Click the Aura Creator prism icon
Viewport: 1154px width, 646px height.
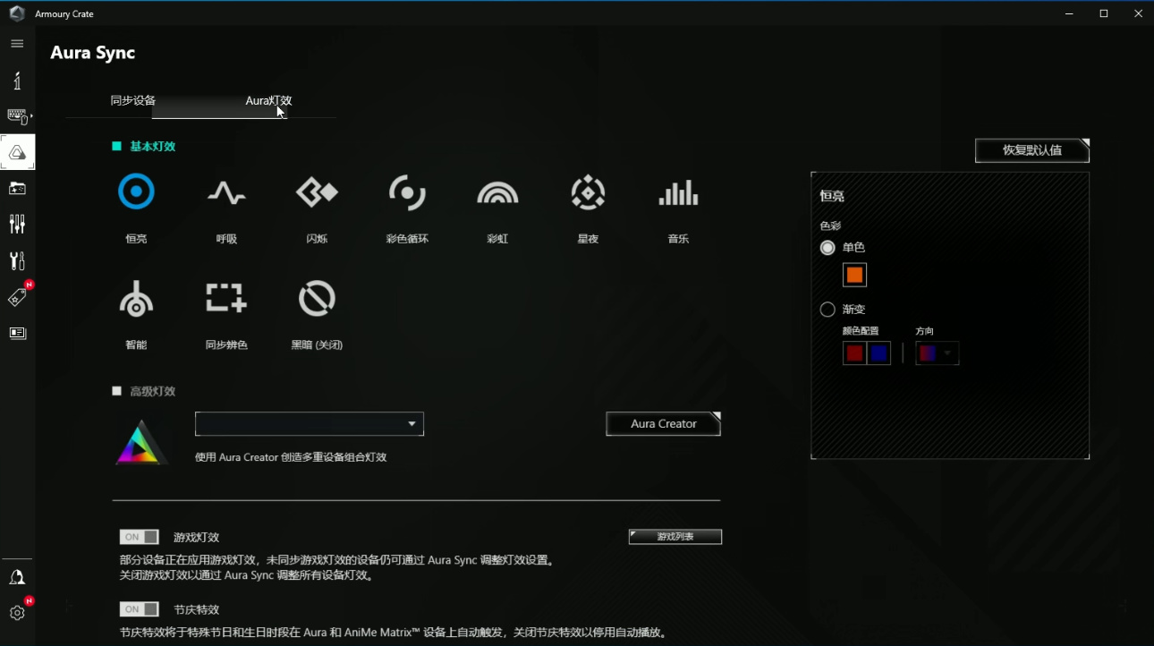point(141,442)
